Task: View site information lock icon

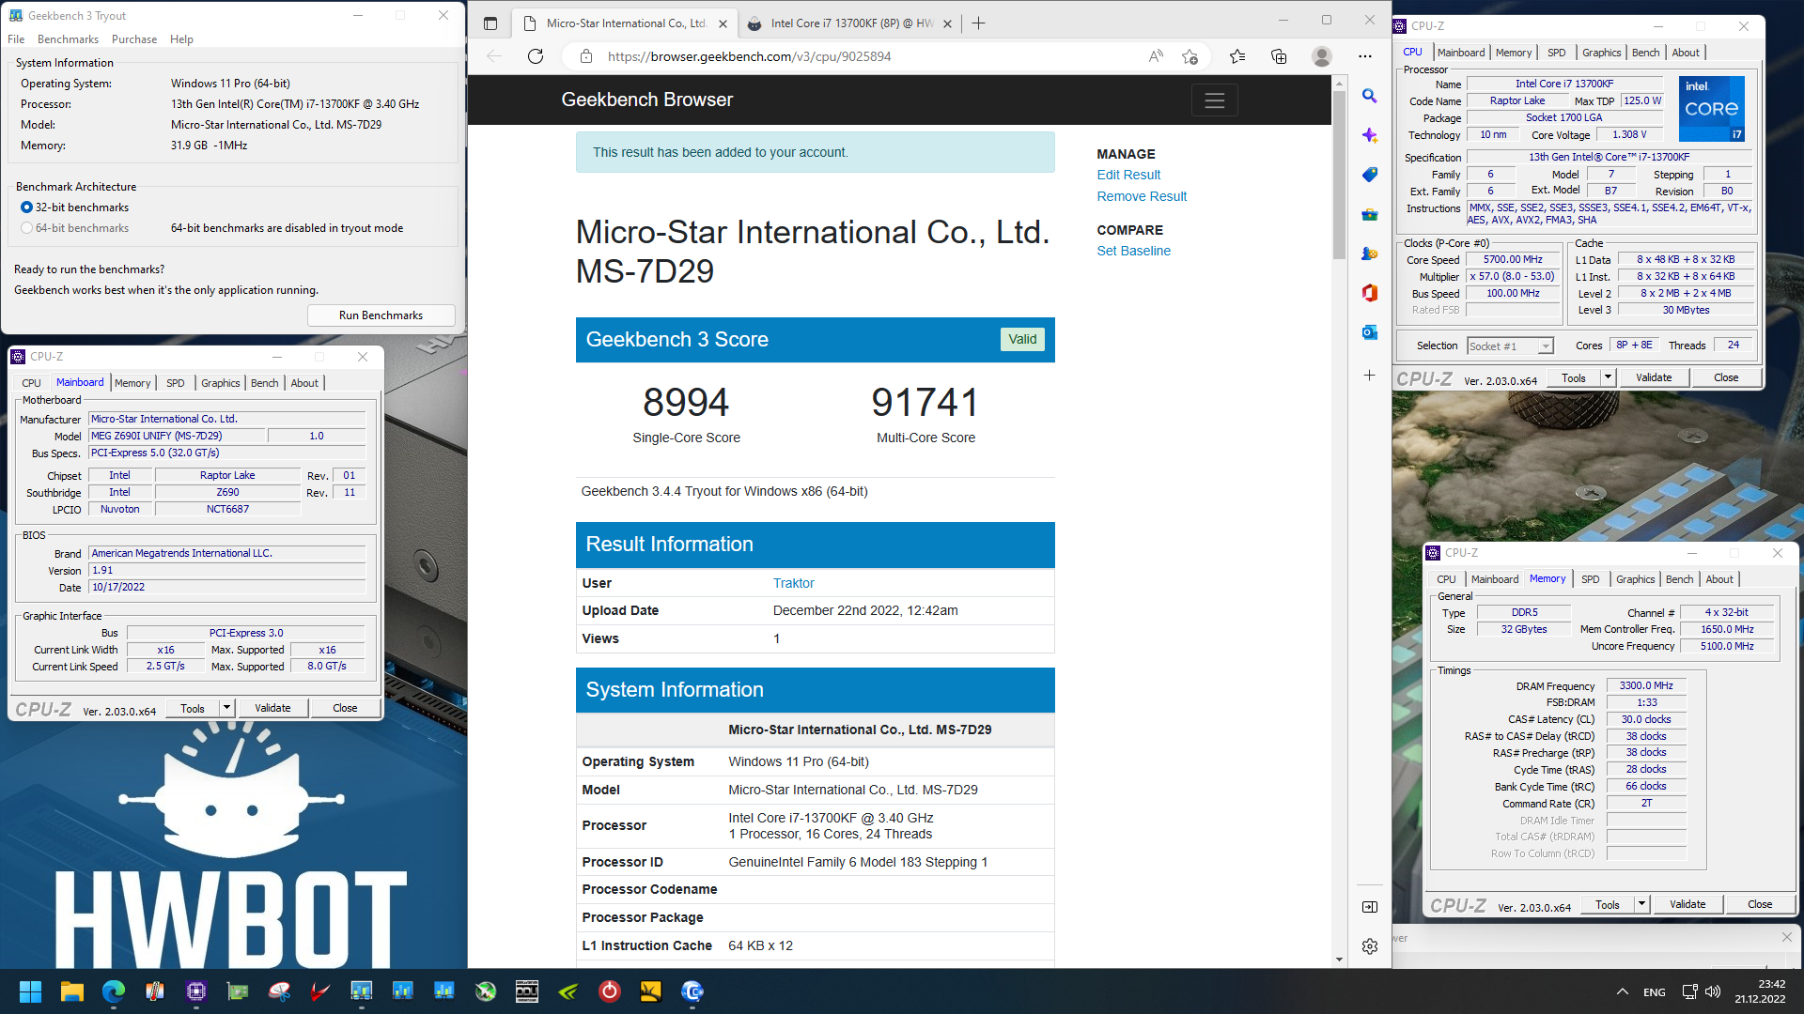Action: pos(586,56)
